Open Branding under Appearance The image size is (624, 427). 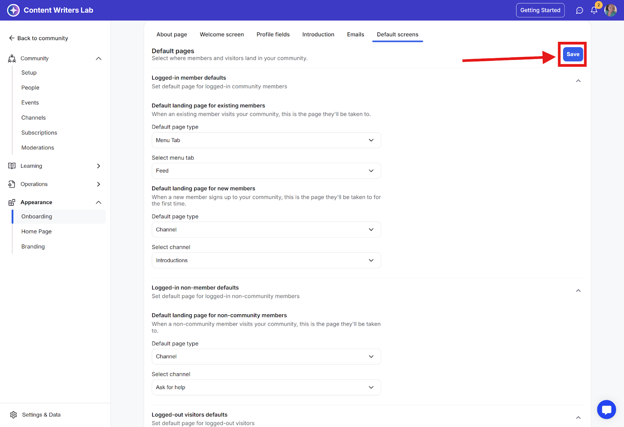coord(33,246)
